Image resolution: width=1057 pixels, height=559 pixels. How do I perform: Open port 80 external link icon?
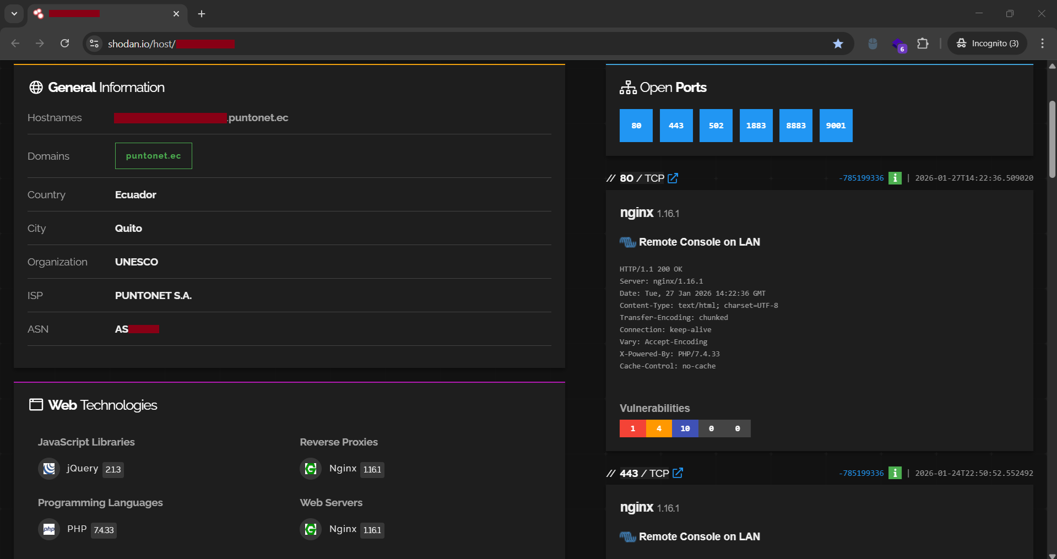(x=673, y=178)
